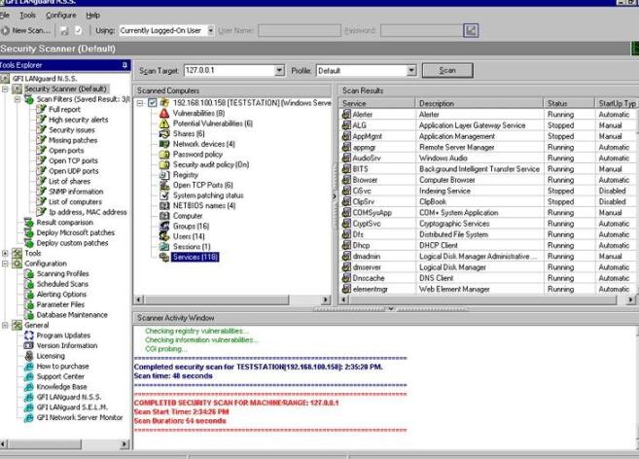
Task: Click the credentials icon button beside the Password field
Action: pyautogui.click(x=471, y=30)
